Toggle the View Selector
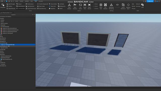 pos(69,6)
